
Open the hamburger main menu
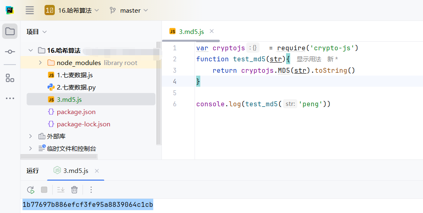(x=29, y=10)
